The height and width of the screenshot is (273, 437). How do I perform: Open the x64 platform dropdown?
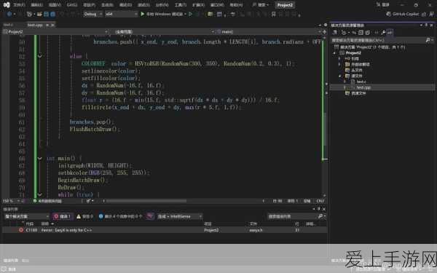point(121,14)
